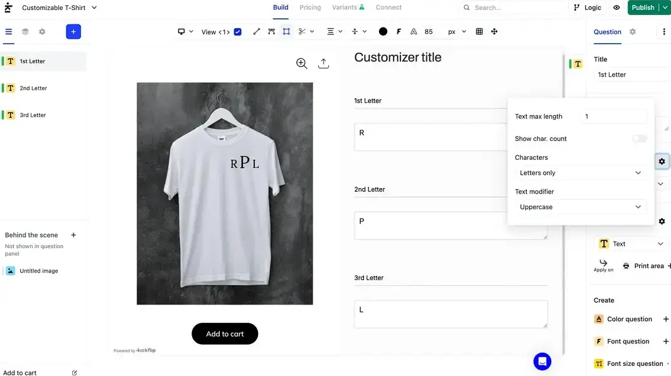Toggle the View <1> checkbox
671x376 pixels.
point(237,32)
